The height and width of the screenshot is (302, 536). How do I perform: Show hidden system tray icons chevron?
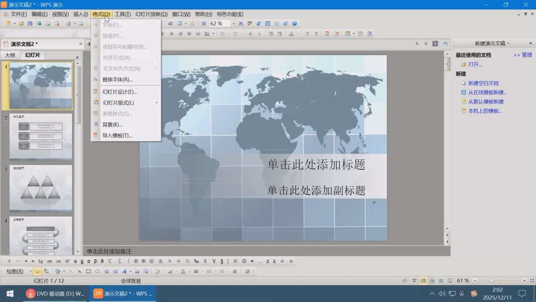(x=432, y=294)
